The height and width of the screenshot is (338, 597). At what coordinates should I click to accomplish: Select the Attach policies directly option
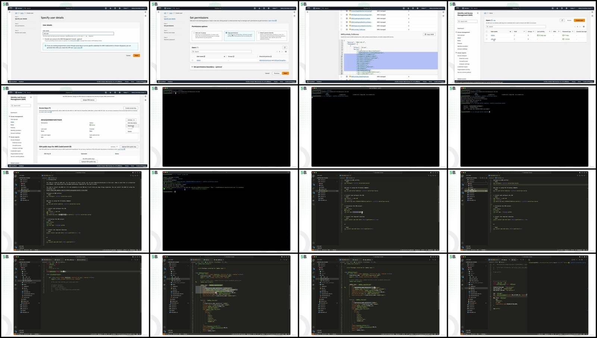[272, 36]
